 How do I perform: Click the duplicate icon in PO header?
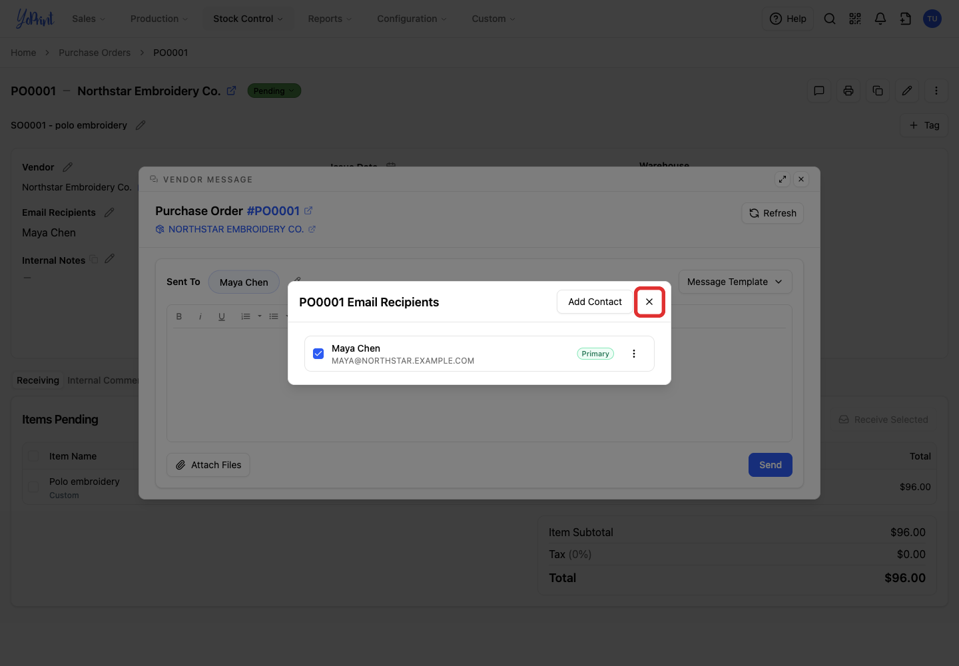[x=878, y=91]
